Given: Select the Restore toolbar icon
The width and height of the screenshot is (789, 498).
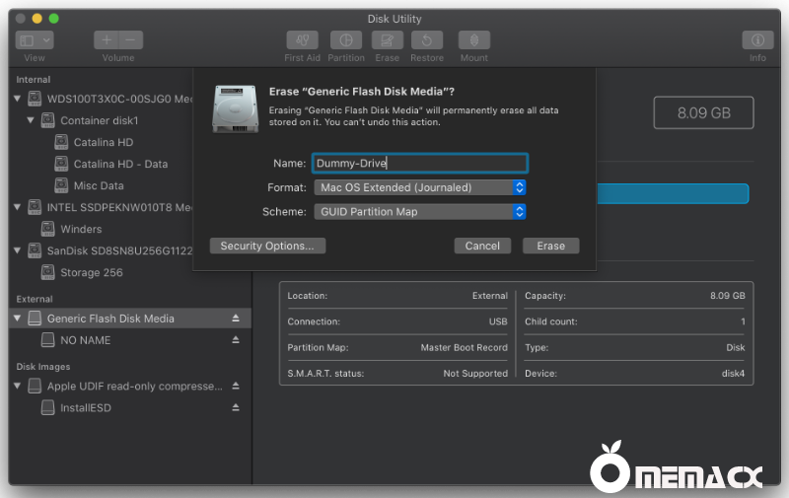Looking at the screenshot, I should coord(426,40).
